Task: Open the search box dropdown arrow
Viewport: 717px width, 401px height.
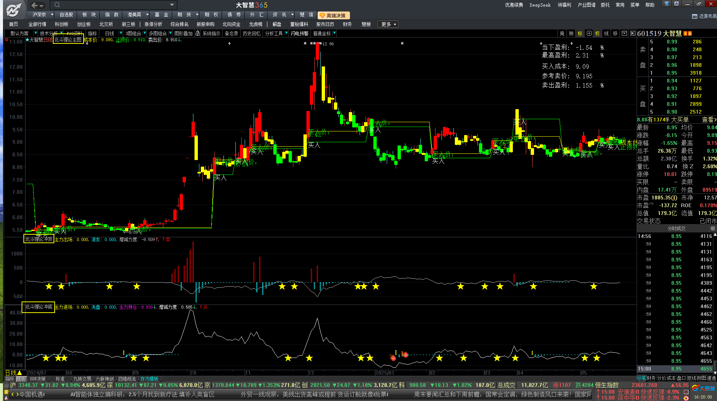Action: tap(172, 5)
